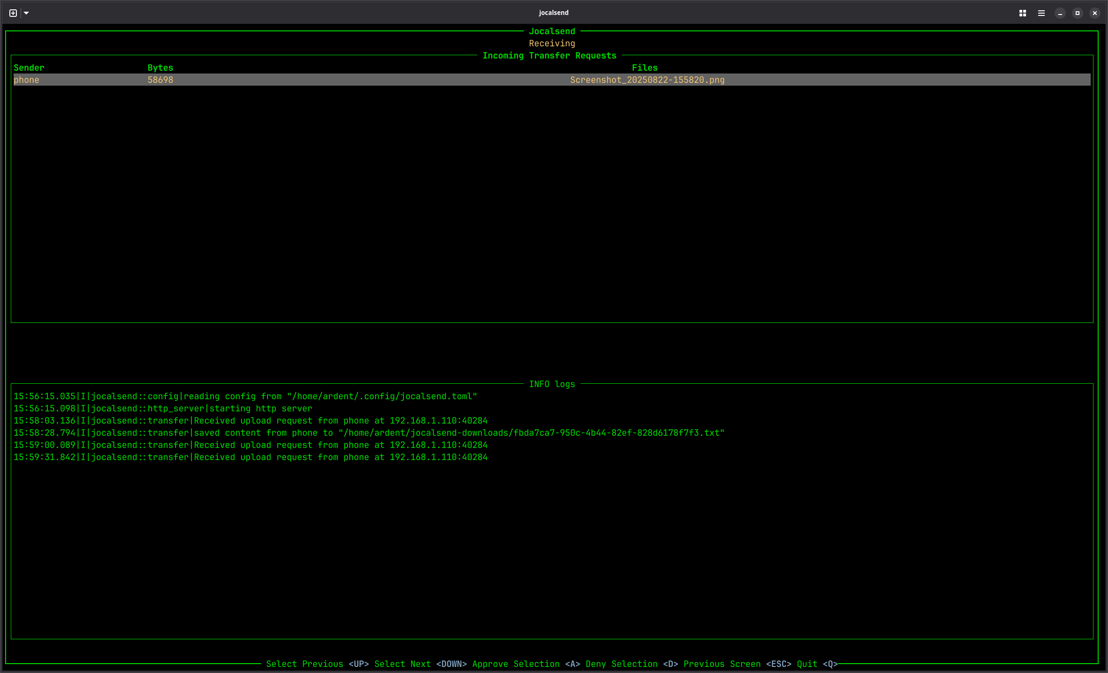Click the Sender column header

(x=29, y=68)
